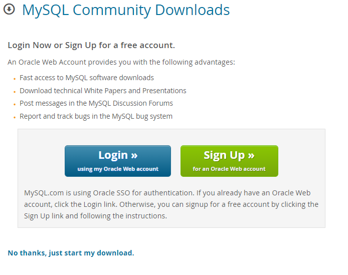The image size is (348, 275).
Task: Click the 'Report and track bugs' line
Action: [96, 117]
